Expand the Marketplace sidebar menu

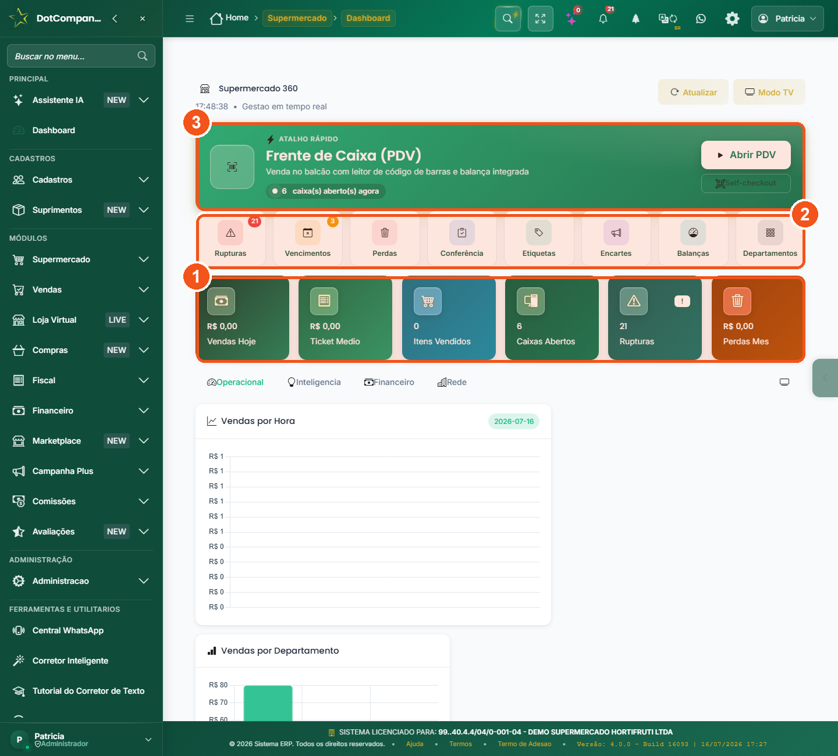coord(81,441)
